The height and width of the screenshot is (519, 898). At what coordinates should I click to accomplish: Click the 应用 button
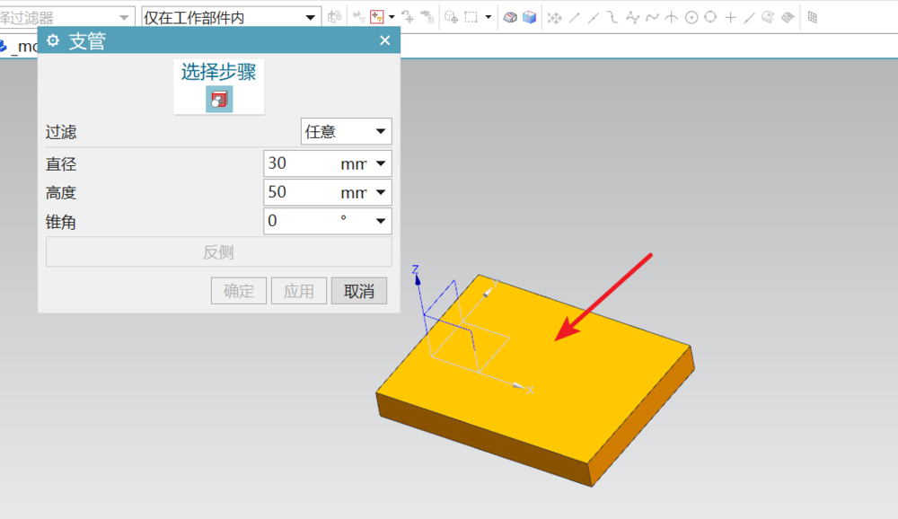pyautogui.click(x=298, y=290)
